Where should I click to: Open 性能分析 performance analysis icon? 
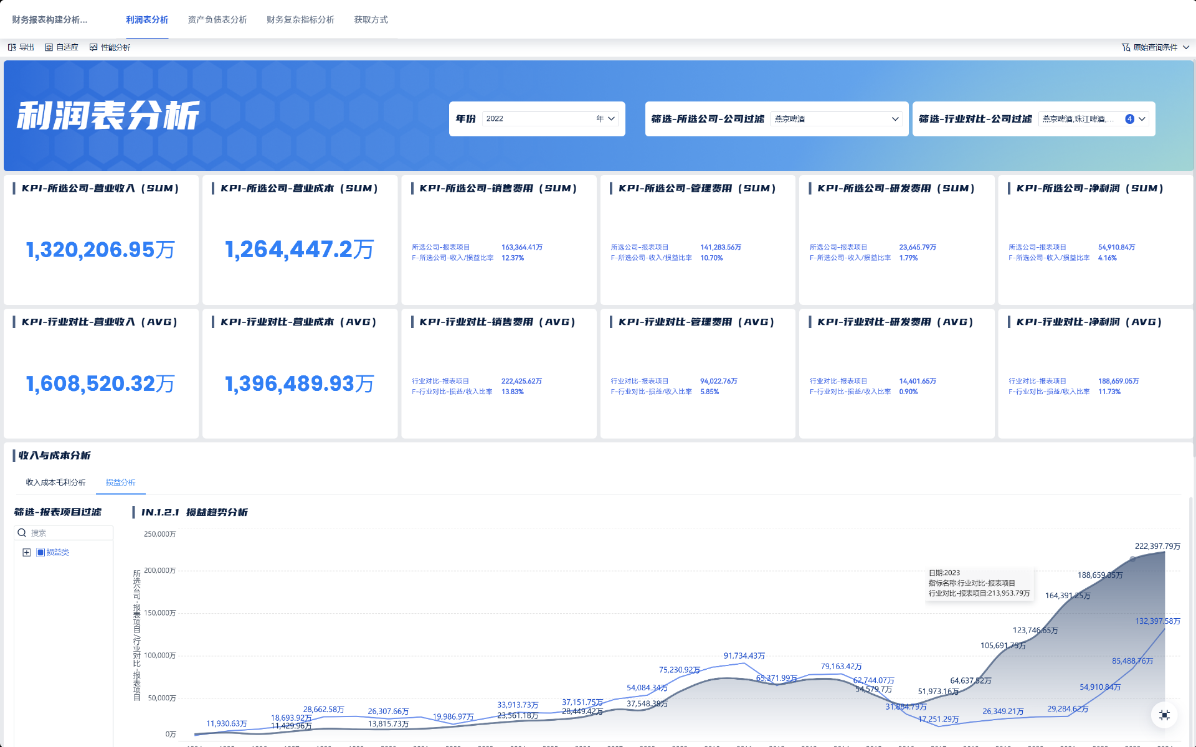click(93, 47)
